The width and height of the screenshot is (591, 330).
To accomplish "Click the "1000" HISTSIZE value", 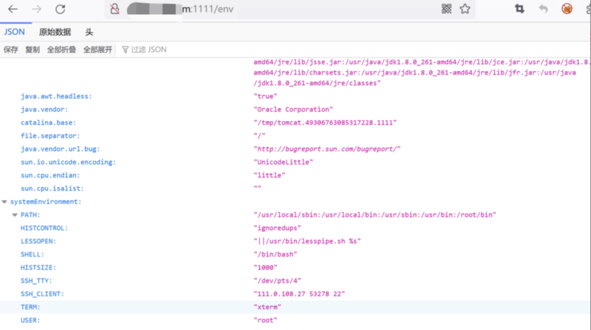I will pyautogui.click(x=265, y=268).
